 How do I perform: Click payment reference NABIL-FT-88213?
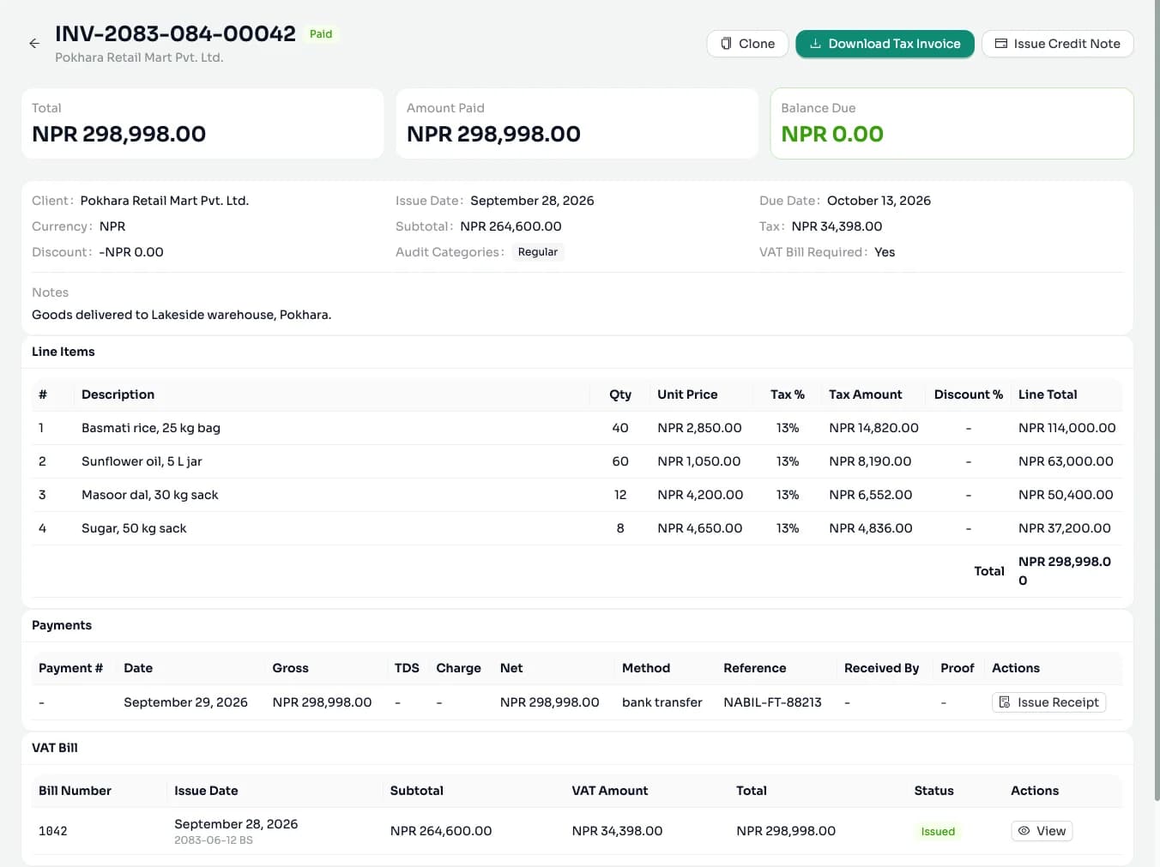(772, 702)
